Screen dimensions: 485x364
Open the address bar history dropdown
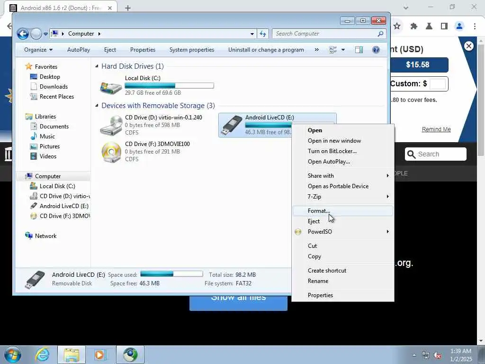[x=252, y=34]
